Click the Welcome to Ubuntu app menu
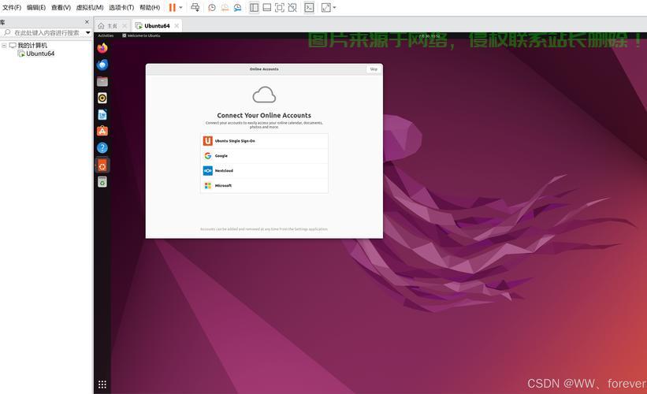Screen dimensions: 647x394 pyautogui.click(x=141, y=35)
